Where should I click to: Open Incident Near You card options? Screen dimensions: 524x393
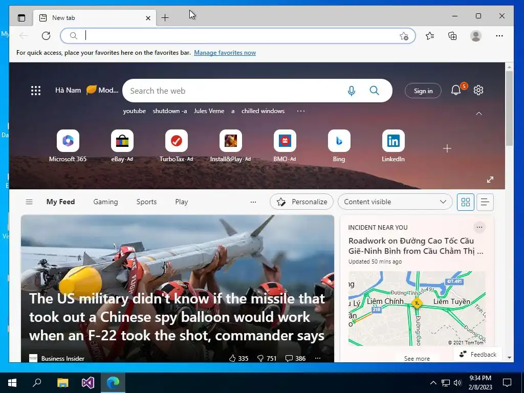479,227
